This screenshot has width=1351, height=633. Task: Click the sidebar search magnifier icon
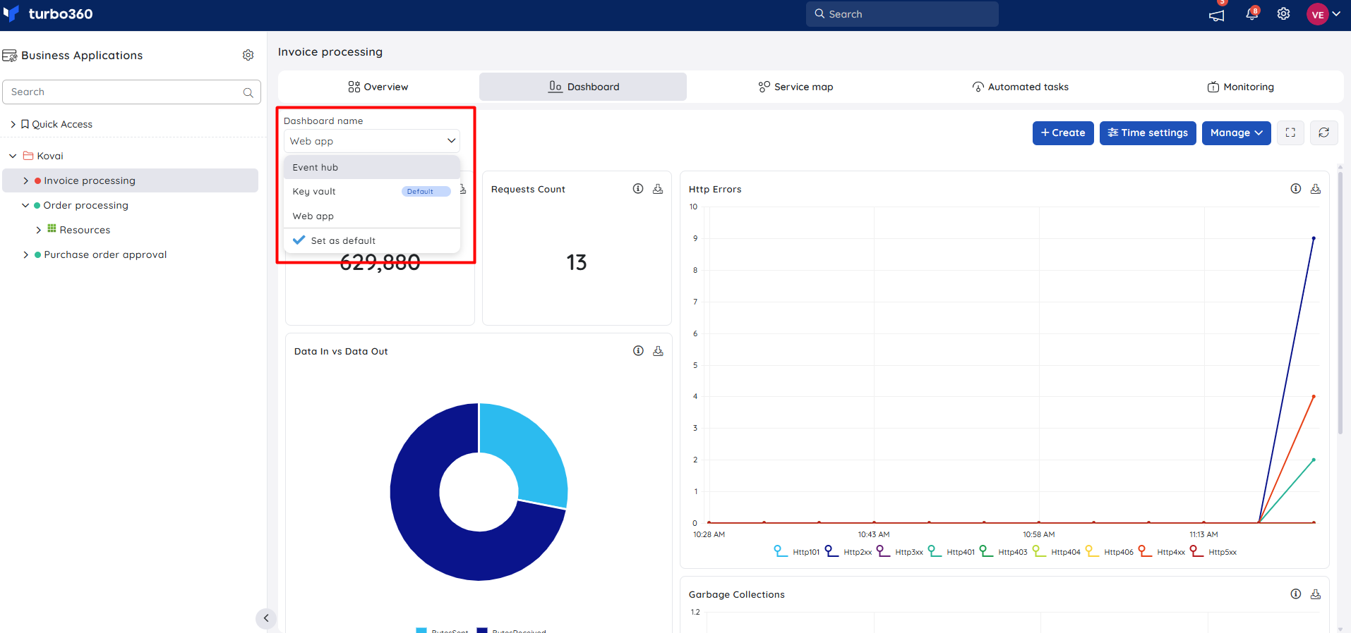click(x=248, y=92)
